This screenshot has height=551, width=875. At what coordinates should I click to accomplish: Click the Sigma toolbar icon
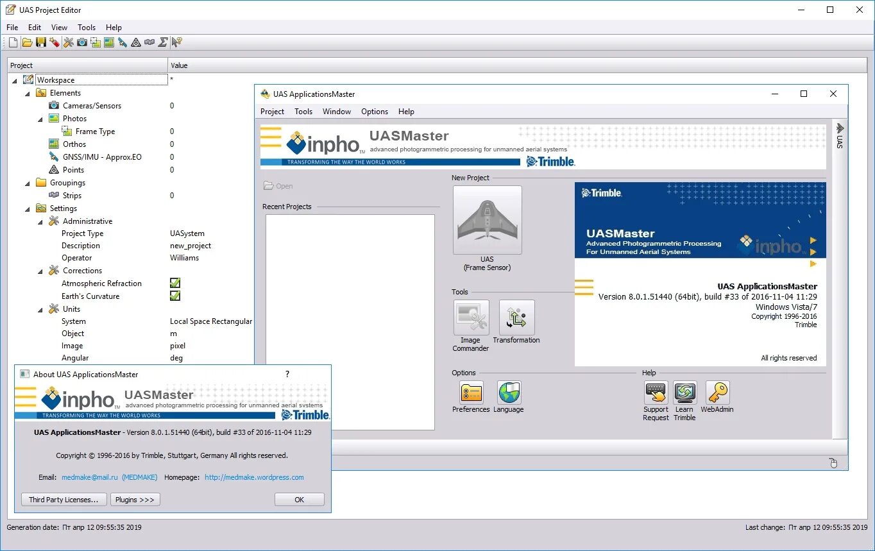[x=163, y=42]
